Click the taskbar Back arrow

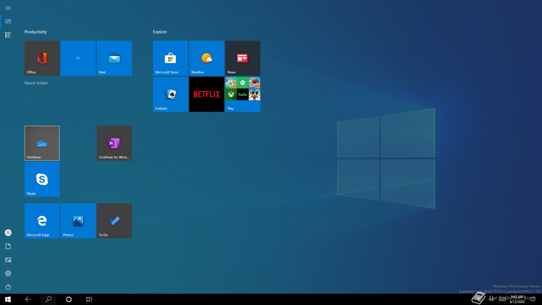click(28, 299)
